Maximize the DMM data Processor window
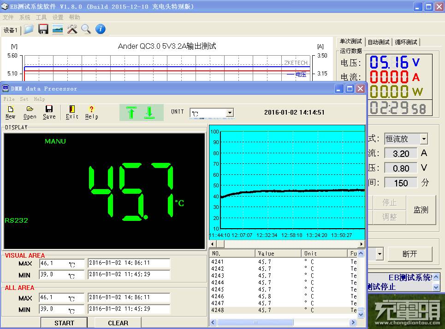The height and width of the screenshot is (329, 445). tap(350, 89)
